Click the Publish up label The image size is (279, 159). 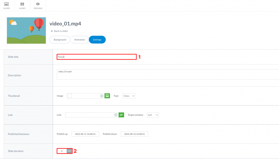tap(62, 134)
